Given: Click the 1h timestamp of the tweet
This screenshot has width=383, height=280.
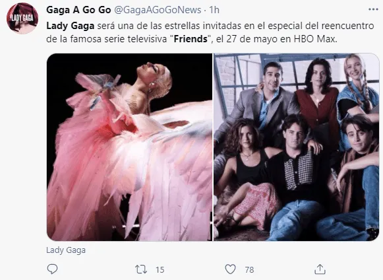Looking at the screenshot, I should click(x=214, y=10).
